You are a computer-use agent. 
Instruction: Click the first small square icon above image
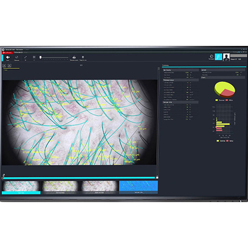[x=4, y=66]
